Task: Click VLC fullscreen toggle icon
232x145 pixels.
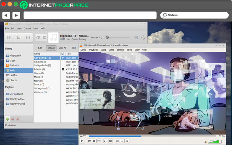Action: coord(106,141)
